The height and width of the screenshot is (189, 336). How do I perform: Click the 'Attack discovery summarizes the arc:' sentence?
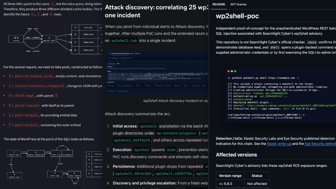point(138,114)
